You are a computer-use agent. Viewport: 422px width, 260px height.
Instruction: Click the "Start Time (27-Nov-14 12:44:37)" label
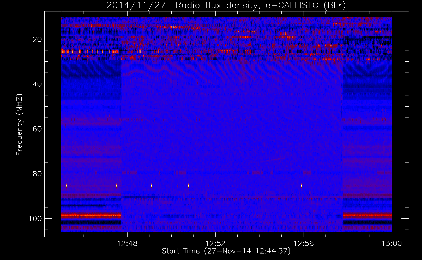[226, 251]
